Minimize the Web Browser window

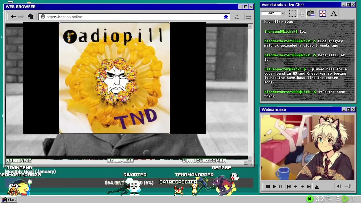pyautogui.click(x=240, y=7)
